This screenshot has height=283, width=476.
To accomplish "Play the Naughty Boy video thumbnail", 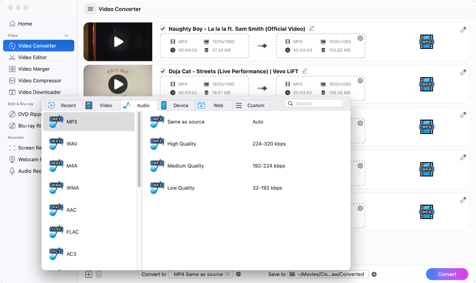I will tap(118, 42).
